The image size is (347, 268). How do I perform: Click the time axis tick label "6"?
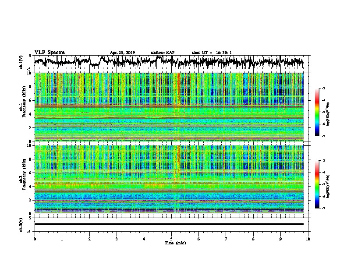199,239
